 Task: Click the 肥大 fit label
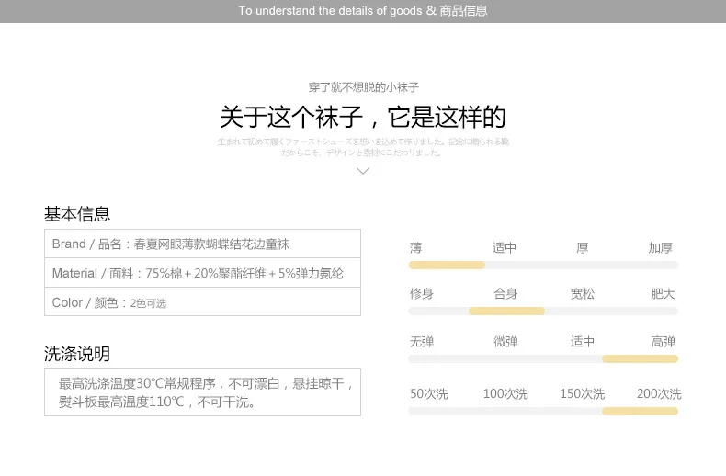tap(663, 293)
